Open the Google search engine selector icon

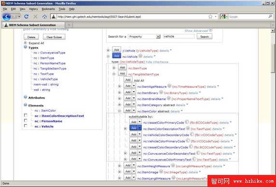click(x=224, y=16)
